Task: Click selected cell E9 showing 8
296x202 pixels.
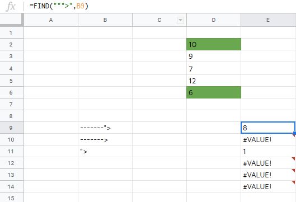Action: click(x=268, y=128)
